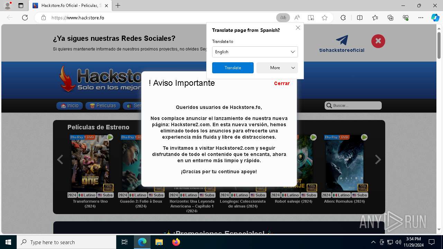Click Guasón 2: Folie à Deux title
The width and height of the screenshot is (443, 249).
[141, 204]
